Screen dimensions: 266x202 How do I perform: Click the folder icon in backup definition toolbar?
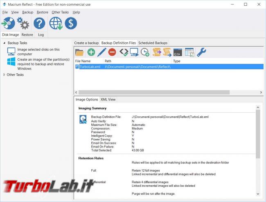[x=79, y=52]
